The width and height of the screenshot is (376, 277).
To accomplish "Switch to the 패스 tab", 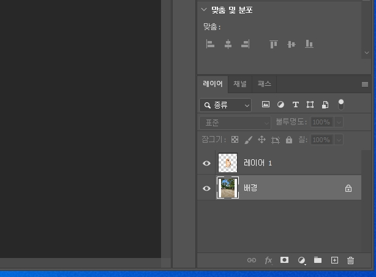I will point(265,84).
